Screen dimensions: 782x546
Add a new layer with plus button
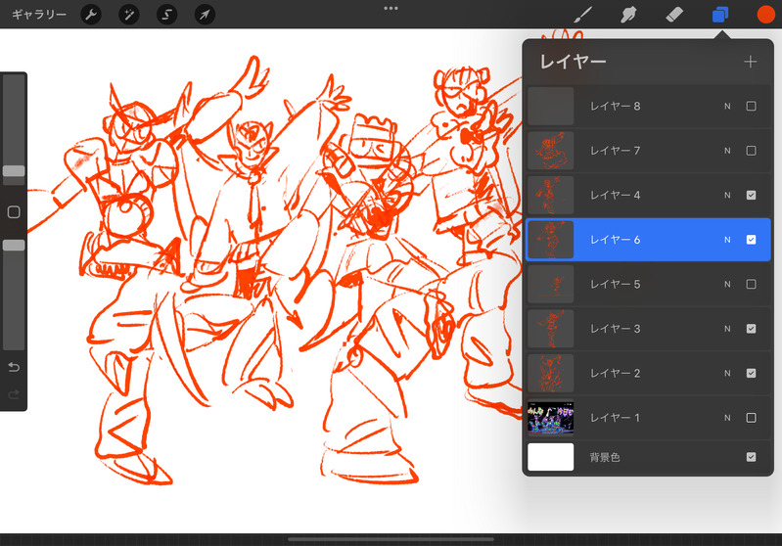coord(750,62)
